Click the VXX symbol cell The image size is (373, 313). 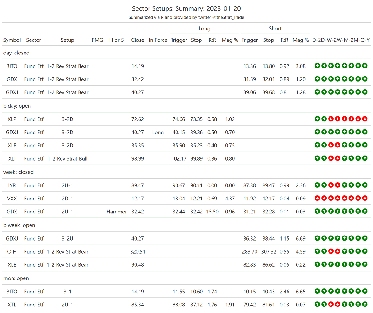pyautogui.click(x=12, y=199)
